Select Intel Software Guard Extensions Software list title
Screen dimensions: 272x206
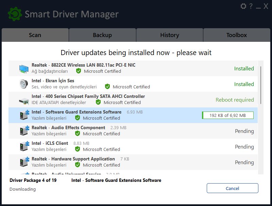[x=76, y=112]
